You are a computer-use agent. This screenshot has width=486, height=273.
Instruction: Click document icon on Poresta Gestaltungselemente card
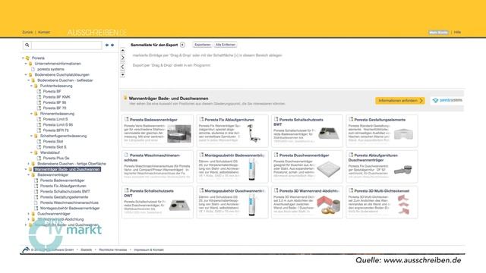point(351,119)
